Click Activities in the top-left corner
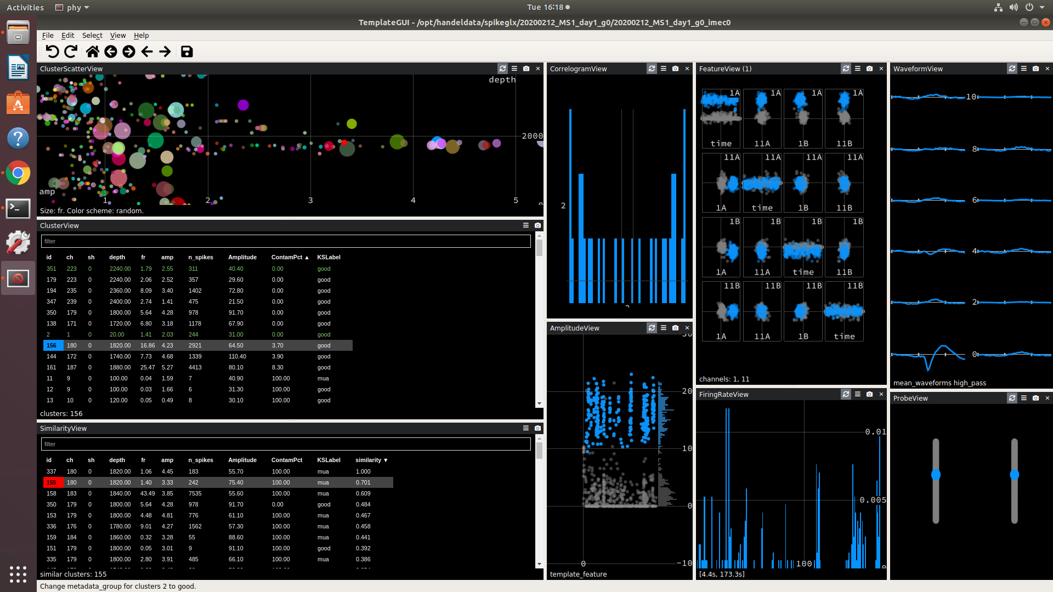 tap(25, 7)
